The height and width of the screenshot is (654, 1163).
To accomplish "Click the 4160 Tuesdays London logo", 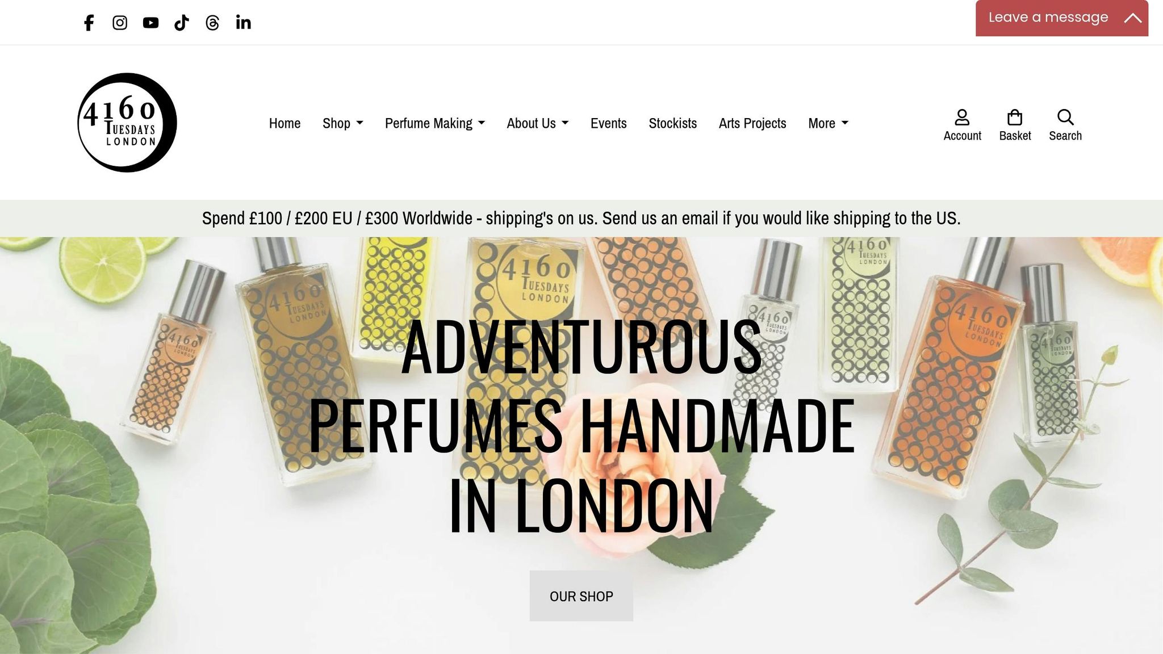I will 127,123.
